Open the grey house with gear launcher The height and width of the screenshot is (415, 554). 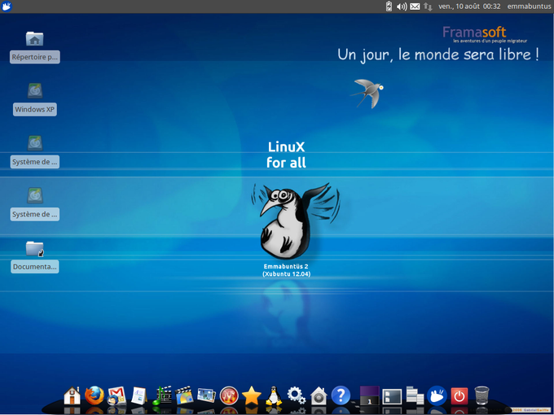click(319, 395)
